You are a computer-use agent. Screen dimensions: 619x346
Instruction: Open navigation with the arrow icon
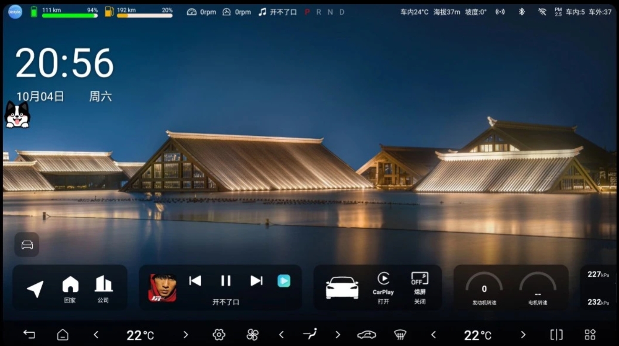[35, 288]
